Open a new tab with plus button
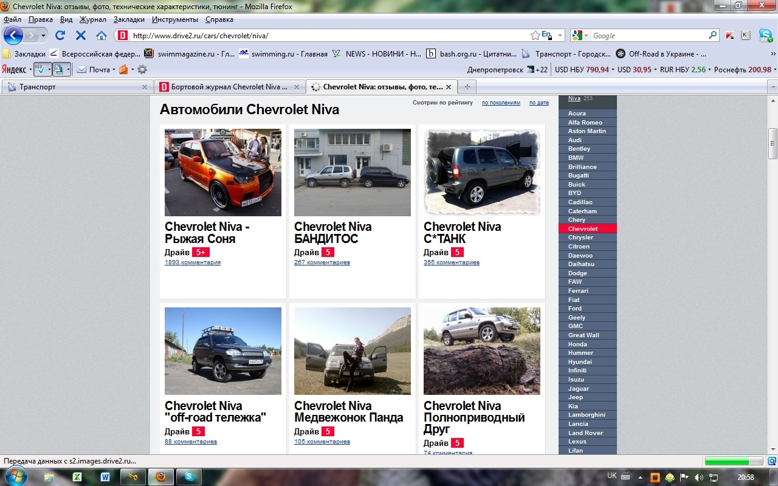The width and height of the screenshot is (778, 486). click(x=467, y=87)
